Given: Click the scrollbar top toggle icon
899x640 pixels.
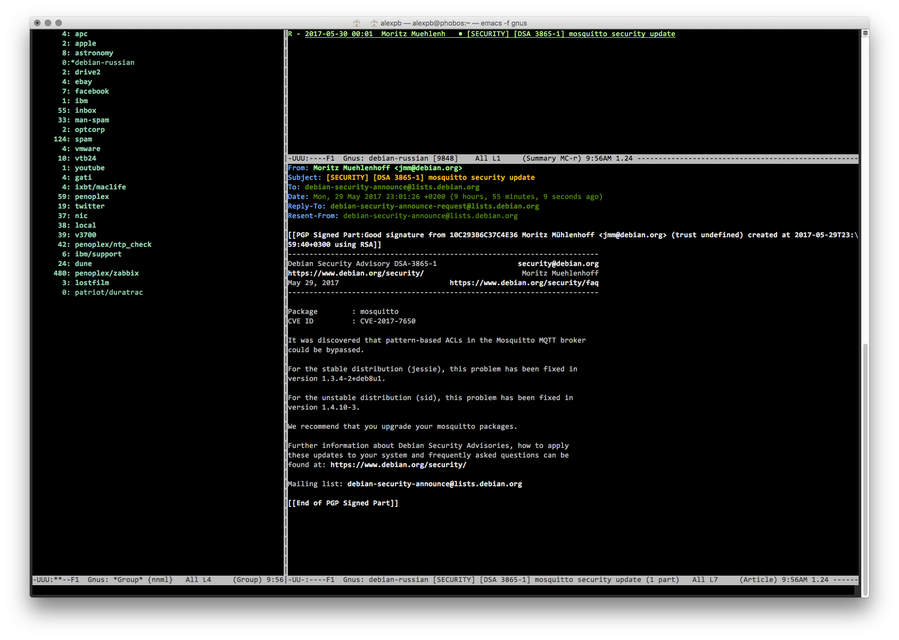Looking at the screenshot, I should 865,33.
